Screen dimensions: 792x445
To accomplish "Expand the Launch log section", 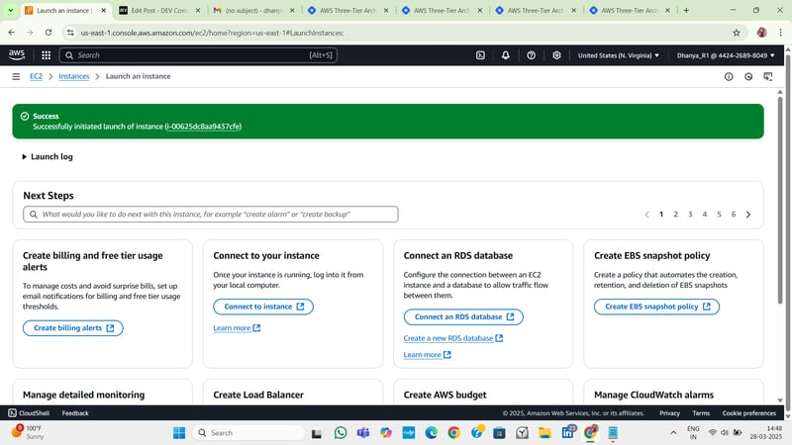I will click(x=48, y=157).
